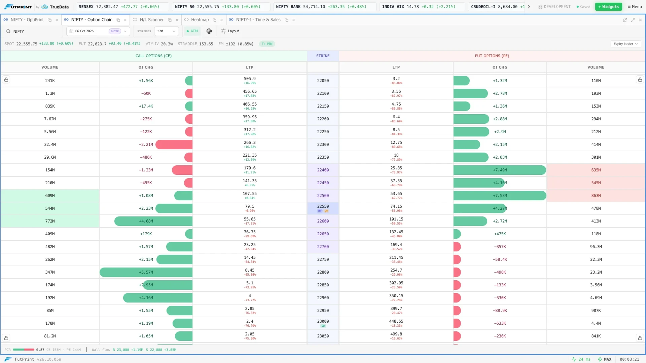646x363 pixels.
Task: Click the copy icon on H/L Scanner tab
Action: click(170, 20)
